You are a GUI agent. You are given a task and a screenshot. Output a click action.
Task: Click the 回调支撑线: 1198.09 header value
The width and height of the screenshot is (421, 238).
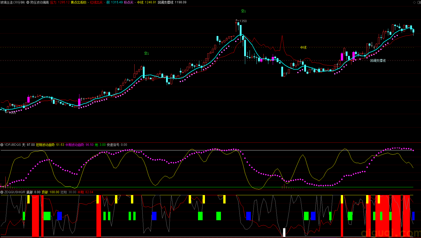coord(172,2)
